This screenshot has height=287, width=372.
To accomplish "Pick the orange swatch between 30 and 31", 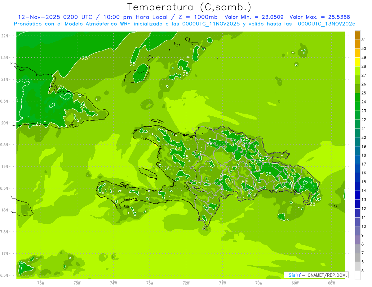I will click(357, 44).
